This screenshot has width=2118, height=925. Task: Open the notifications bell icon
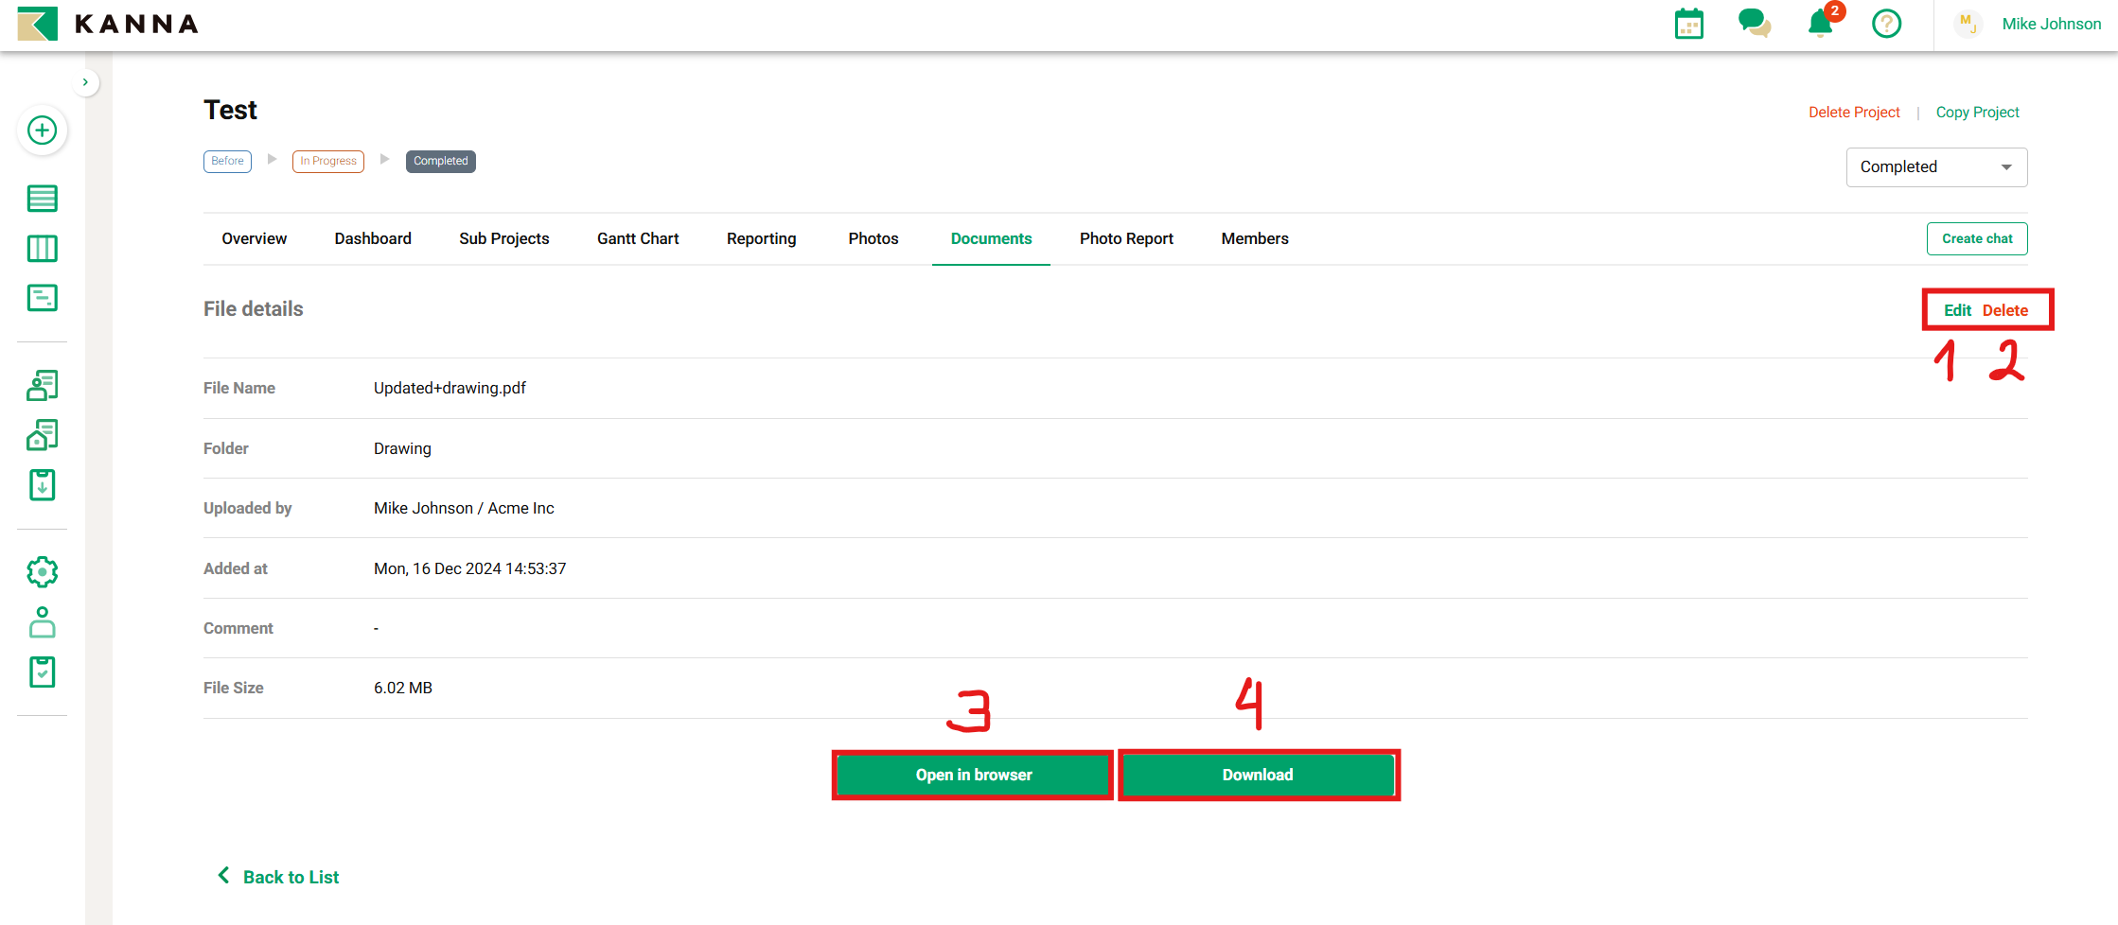point(1819,24)
